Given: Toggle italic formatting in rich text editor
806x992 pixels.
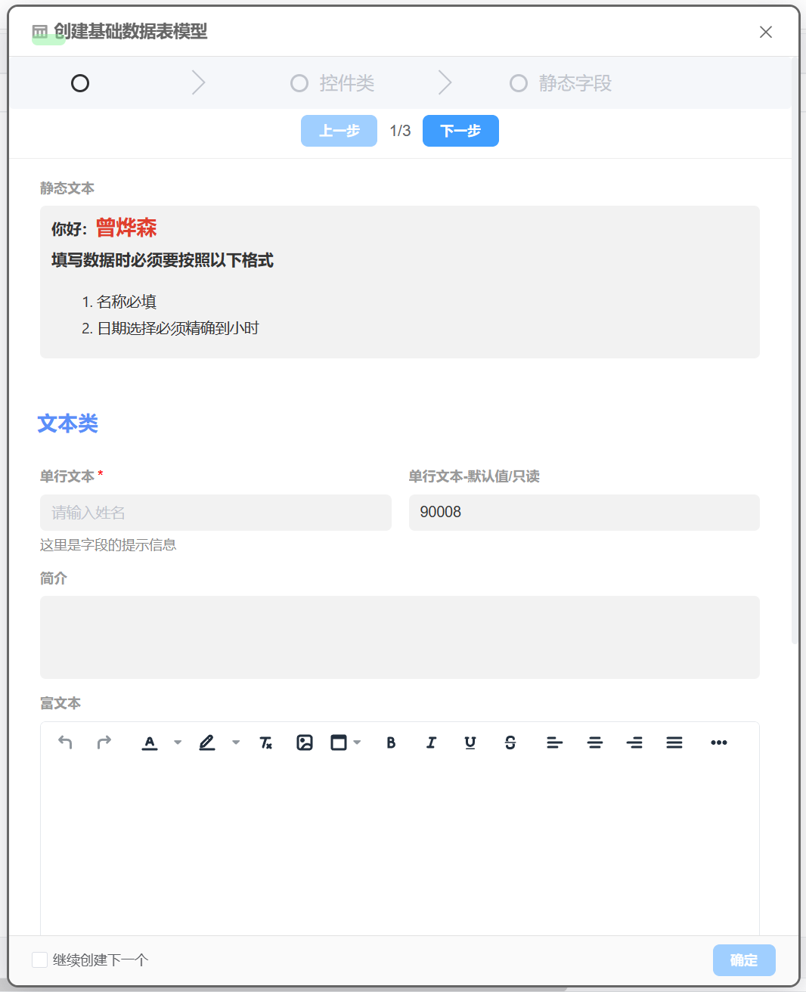Looking at the screenshot, I should 431,742.
